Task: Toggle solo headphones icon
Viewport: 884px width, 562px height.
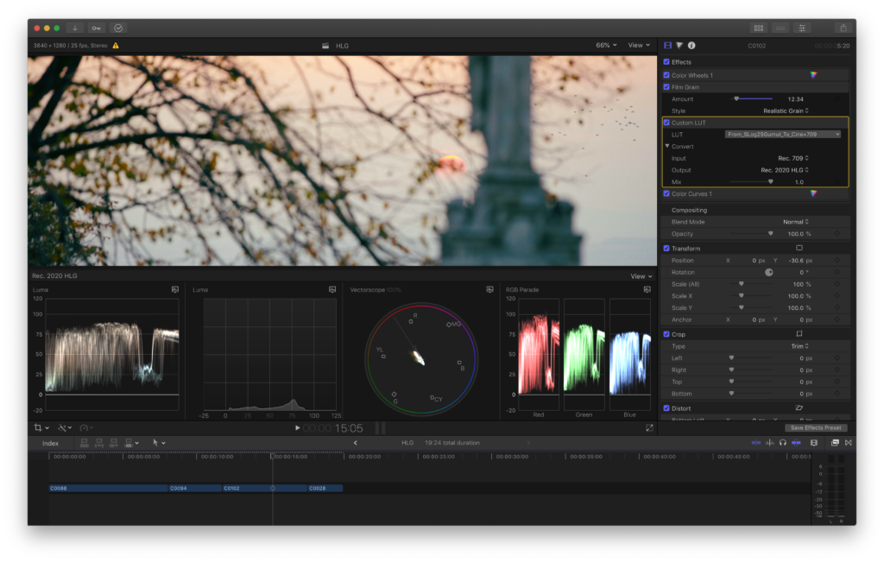Action: (783, 443)
